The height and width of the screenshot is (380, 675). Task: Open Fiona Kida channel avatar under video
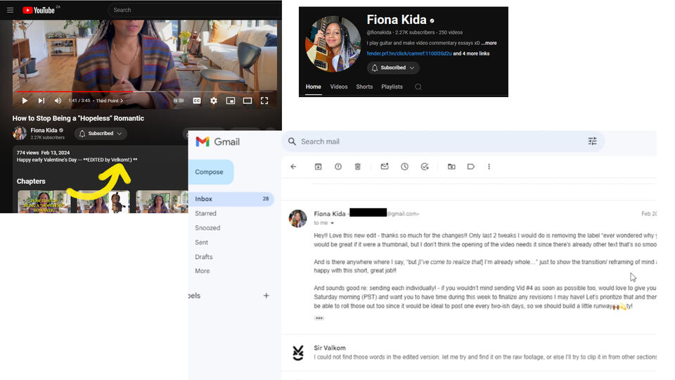pos(20,133)
